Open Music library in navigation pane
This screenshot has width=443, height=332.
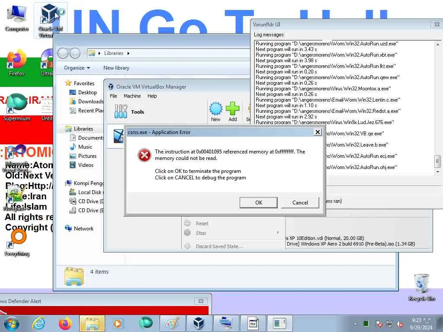coord(85,147)
